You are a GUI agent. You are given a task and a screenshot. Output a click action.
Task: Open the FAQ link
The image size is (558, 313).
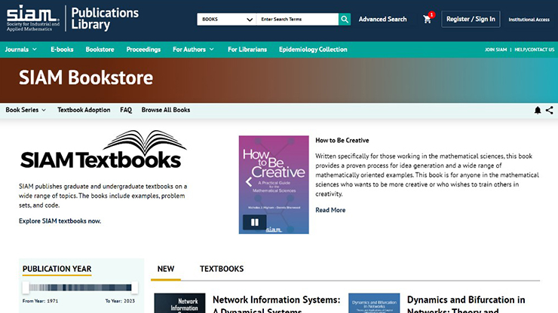click(x=126, y=110)
